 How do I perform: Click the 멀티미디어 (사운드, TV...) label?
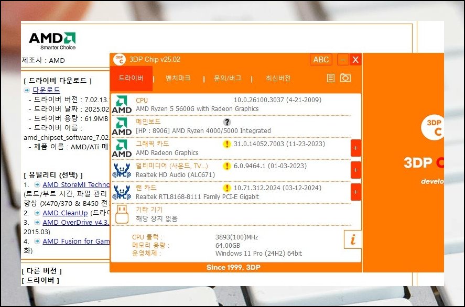click(172, 166)
